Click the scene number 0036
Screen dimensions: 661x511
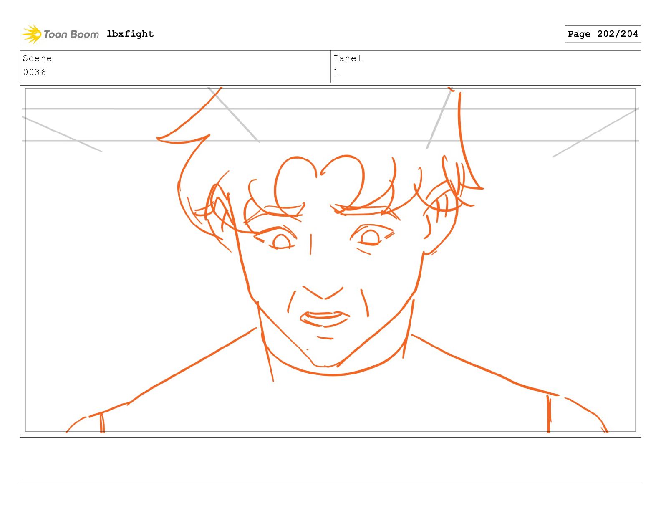(x=35, y=72)
